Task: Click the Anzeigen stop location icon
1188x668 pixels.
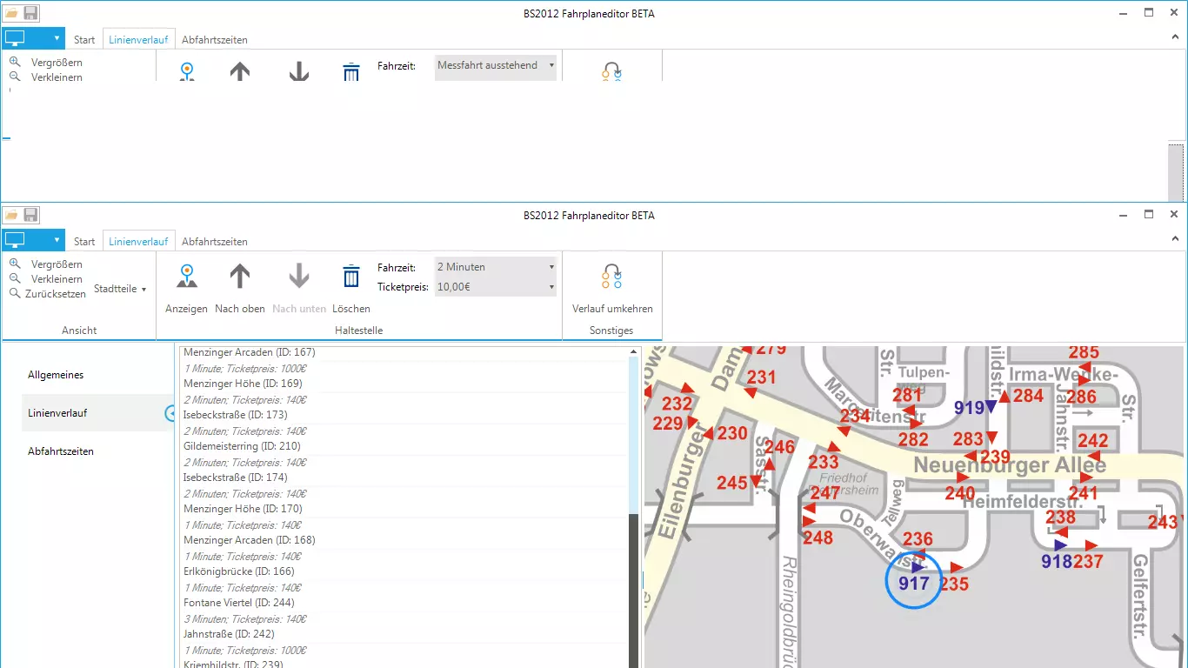Action: pos(186,277)
